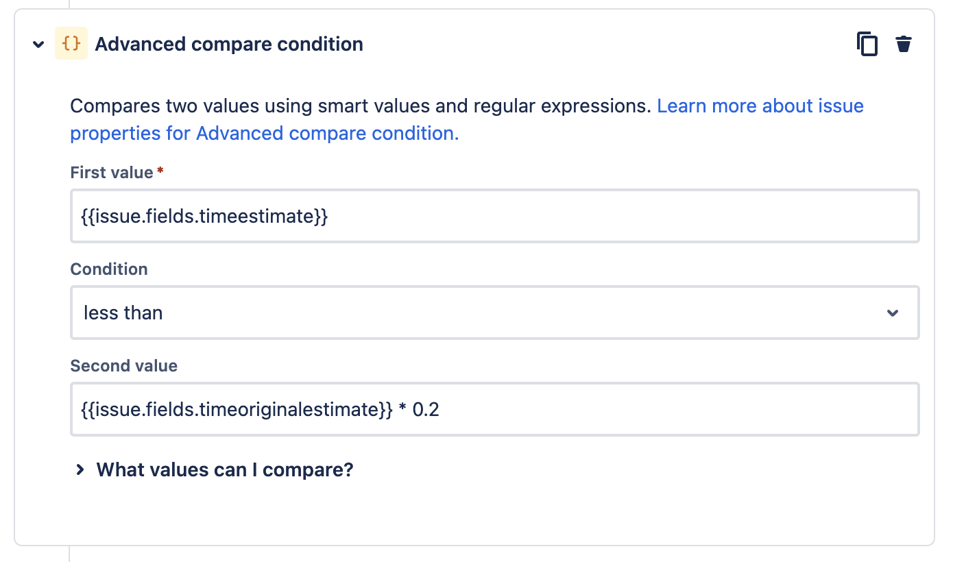Click the chevron next to 'less than'
Screen dimensions: 953x562
pyautogui.click(x=893, y=313)
